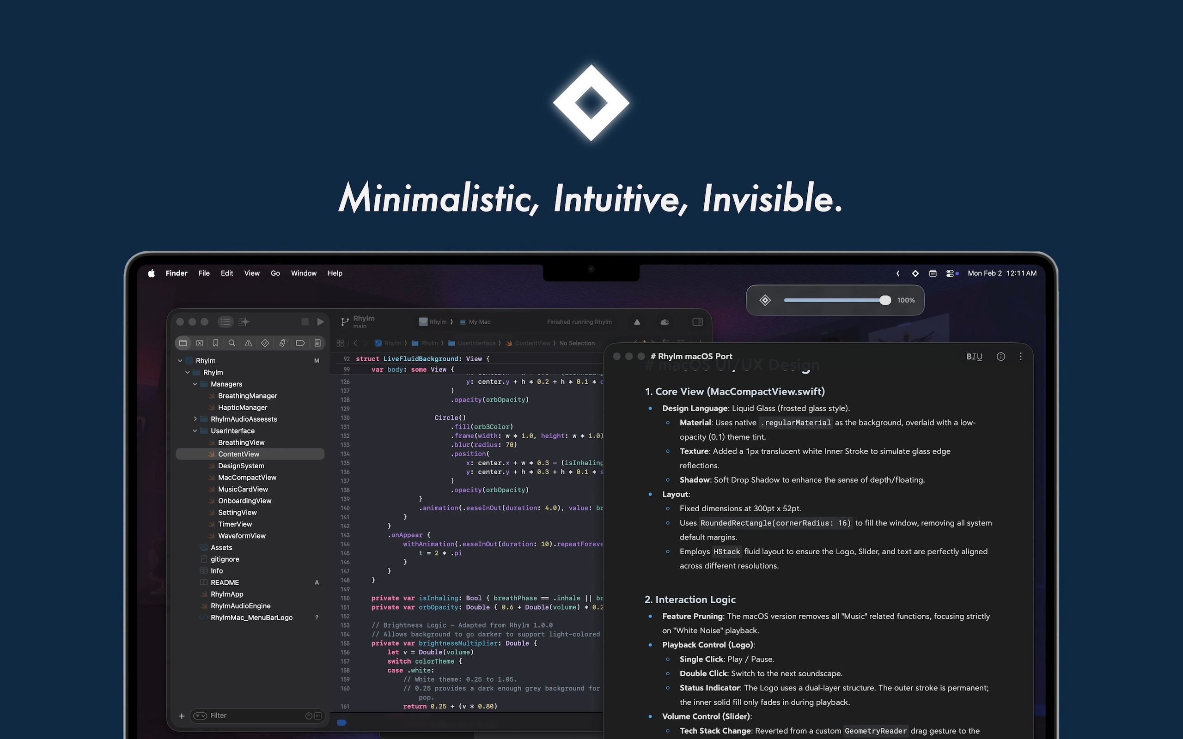Click ContentView in the jump bar
This screenshot has width=1183, height=739.
(x=529, y=343)
